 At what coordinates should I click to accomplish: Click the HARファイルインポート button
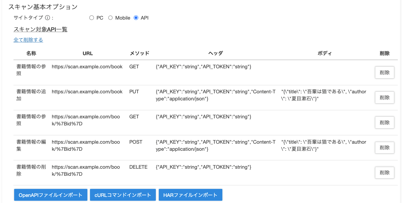point(190,195)
